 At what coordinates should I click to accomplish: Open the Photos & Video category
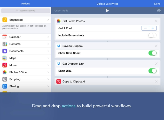26,72
